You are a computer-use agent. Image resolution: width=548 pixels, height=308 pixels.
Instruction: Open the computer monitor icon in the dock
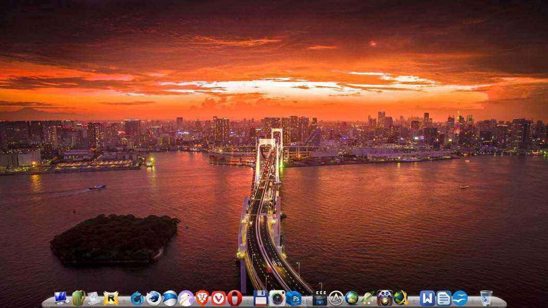point(61,298)
